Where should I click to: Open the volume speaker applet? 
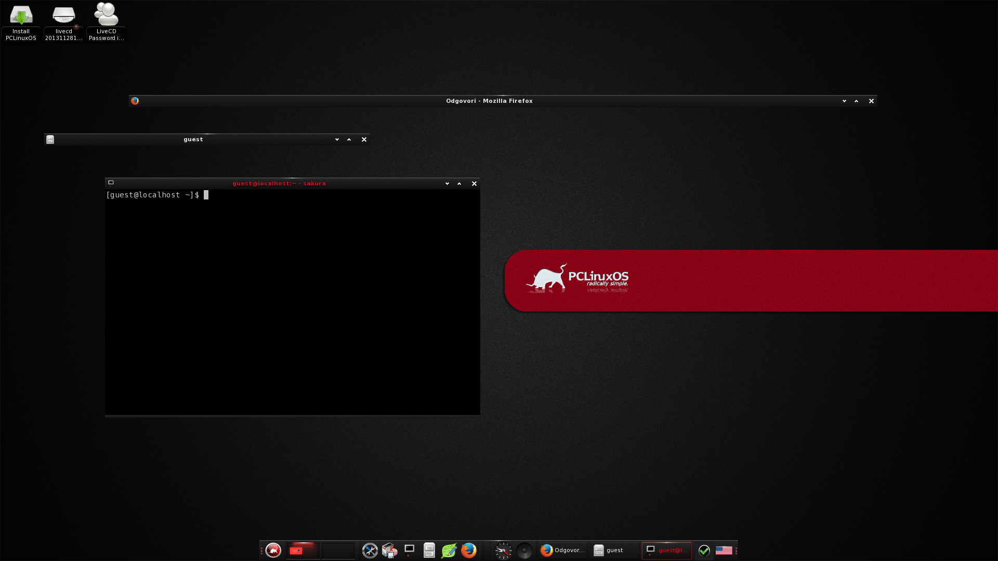point(524,550)
